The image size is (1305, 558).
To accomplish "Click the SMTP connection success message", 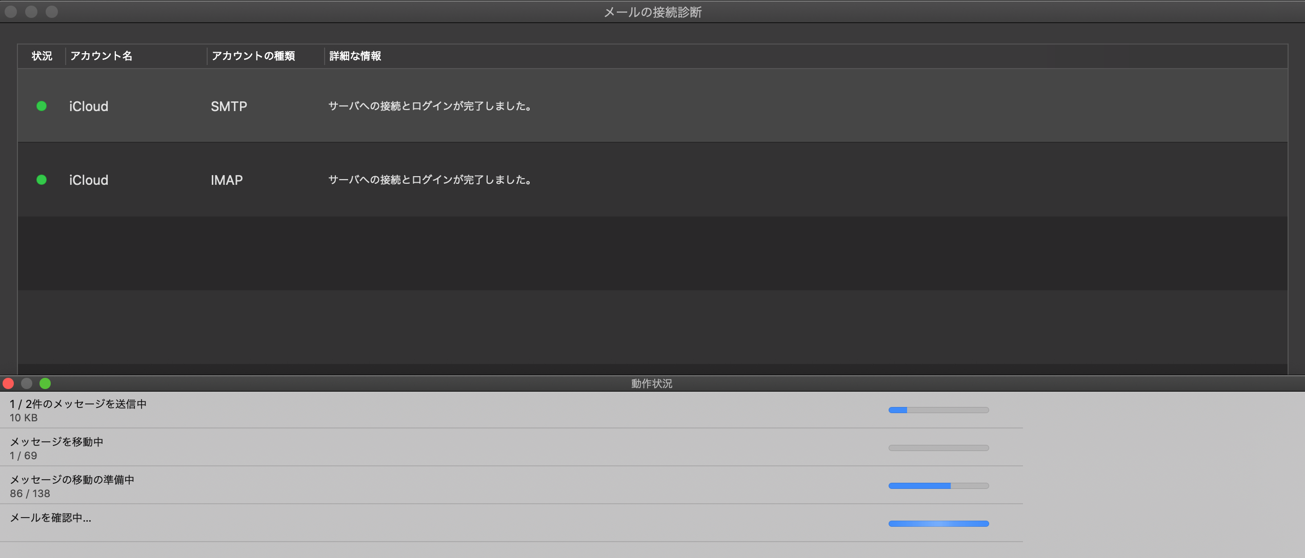I will (430, 106).
